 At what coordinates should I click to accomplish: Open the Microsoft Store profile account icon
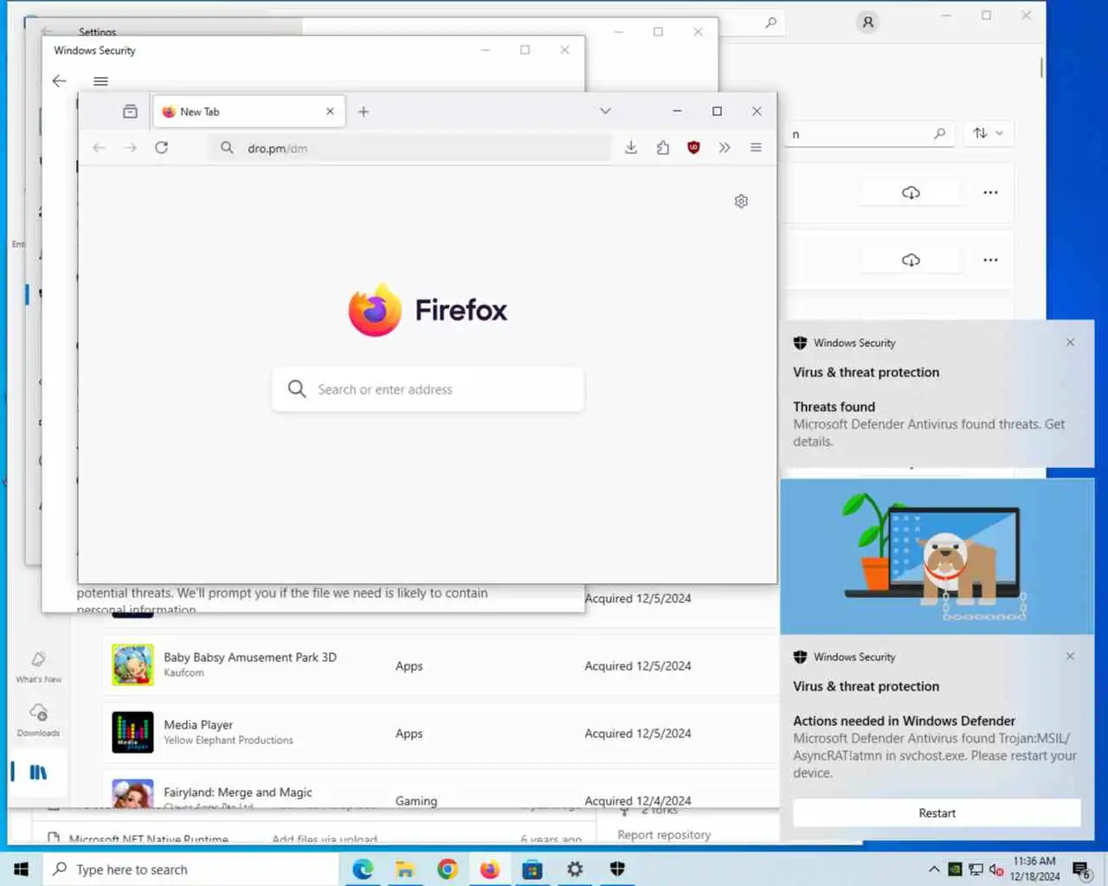(x=867, y=22)
